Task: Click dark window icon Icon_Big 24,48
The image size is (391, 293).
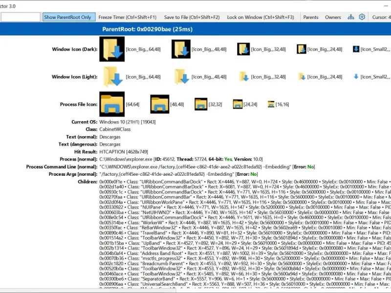Action: (302, 49)
